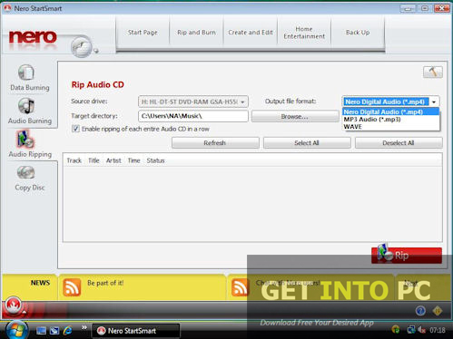Switch to the Create and Edit tab
This screenshot has width=453, height=339.
(x=251, y=33)
